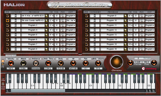
Task: Click the C2 key on keyboard
Action: tap(120, 86)
